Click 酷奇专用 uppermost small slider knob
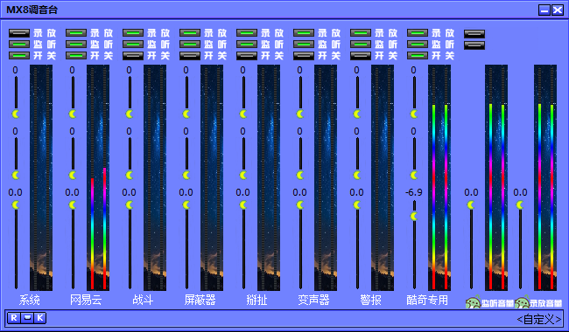The image size is (569, 332). tap(414, 114)
